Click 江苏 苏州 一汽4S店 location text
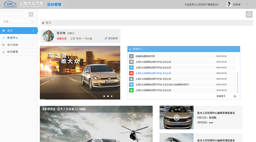The width and height of the screenshot is (256, 142). pos(81,38)
